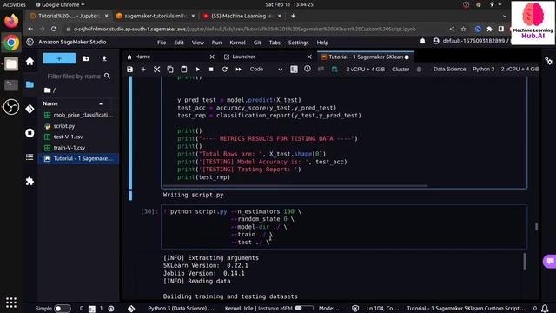Open script.py in the file browser

(x=78, y=126)
